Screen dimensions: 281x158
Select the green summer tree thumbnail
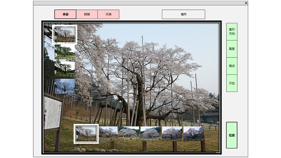(65, 52)
